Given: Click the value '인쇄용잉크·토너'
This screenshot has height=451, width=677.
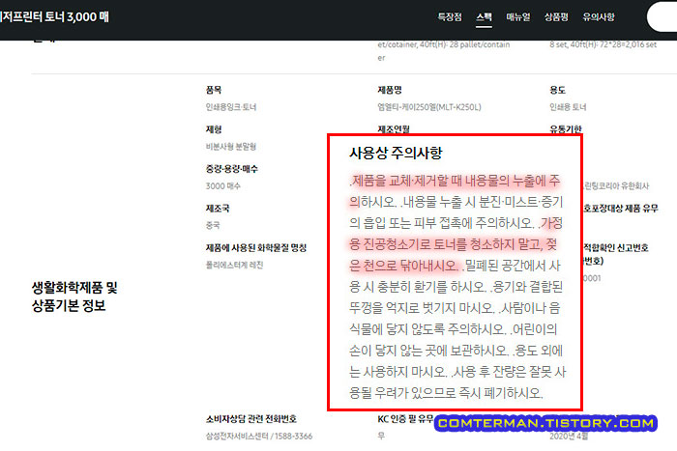Looking at the screenshot, I should 231,107.
